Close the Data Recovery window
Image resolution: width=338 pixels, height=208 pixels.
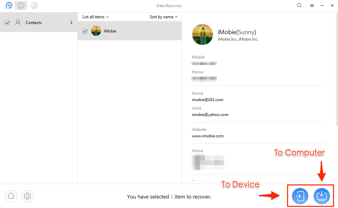332,6
